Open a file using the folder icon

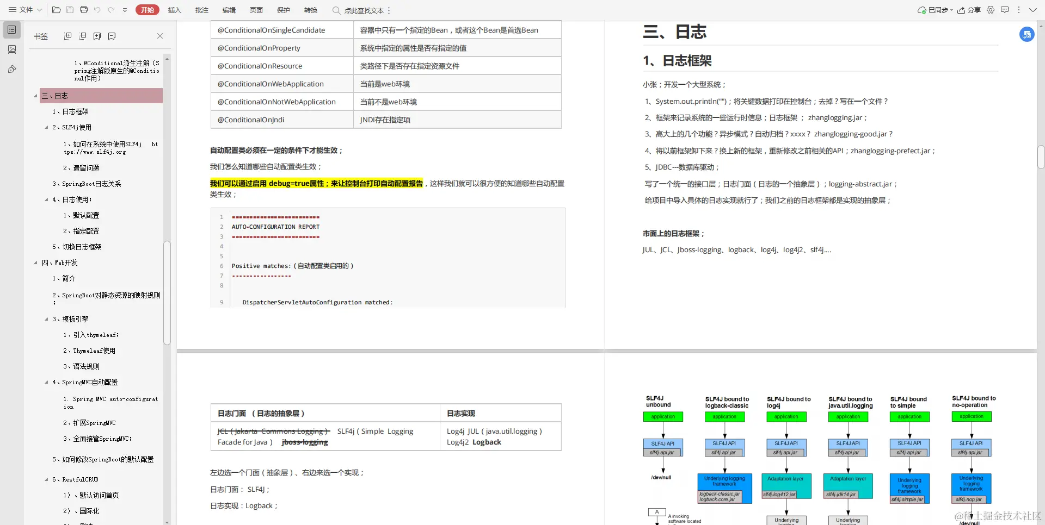coord(57,10)
